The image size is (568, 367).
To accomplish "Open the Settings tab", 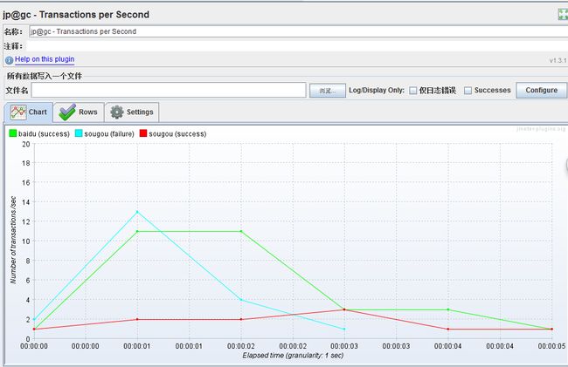I will click(x=132, y=112).
